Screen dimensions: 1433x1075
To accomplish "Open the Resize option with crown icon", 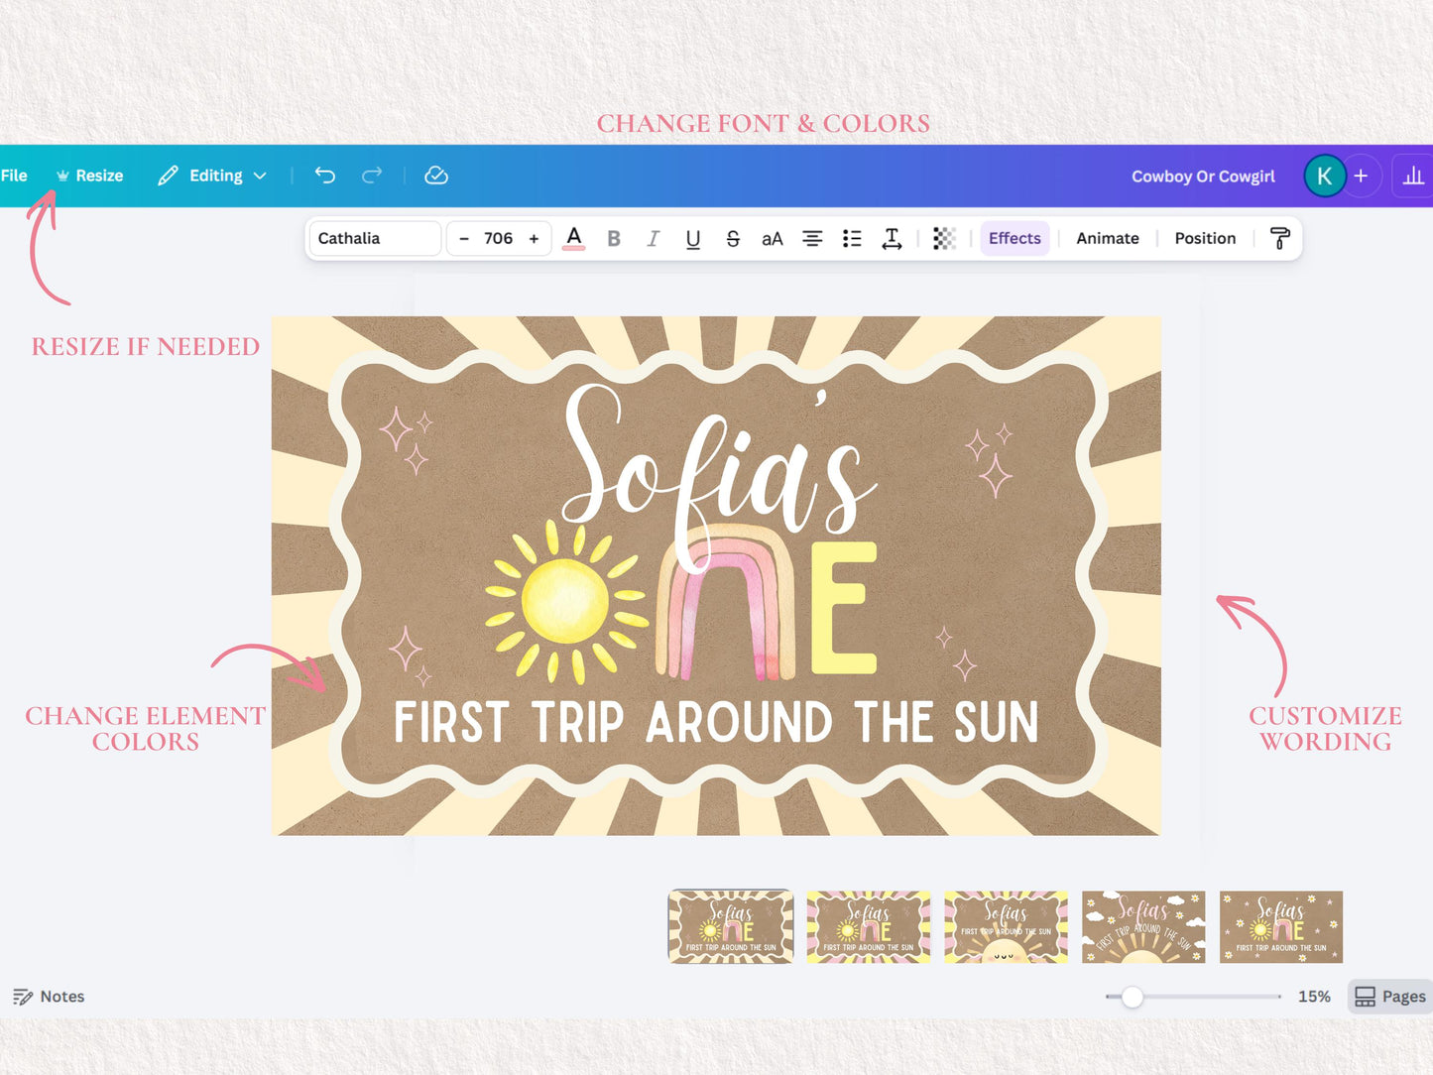I will (90, 176).
